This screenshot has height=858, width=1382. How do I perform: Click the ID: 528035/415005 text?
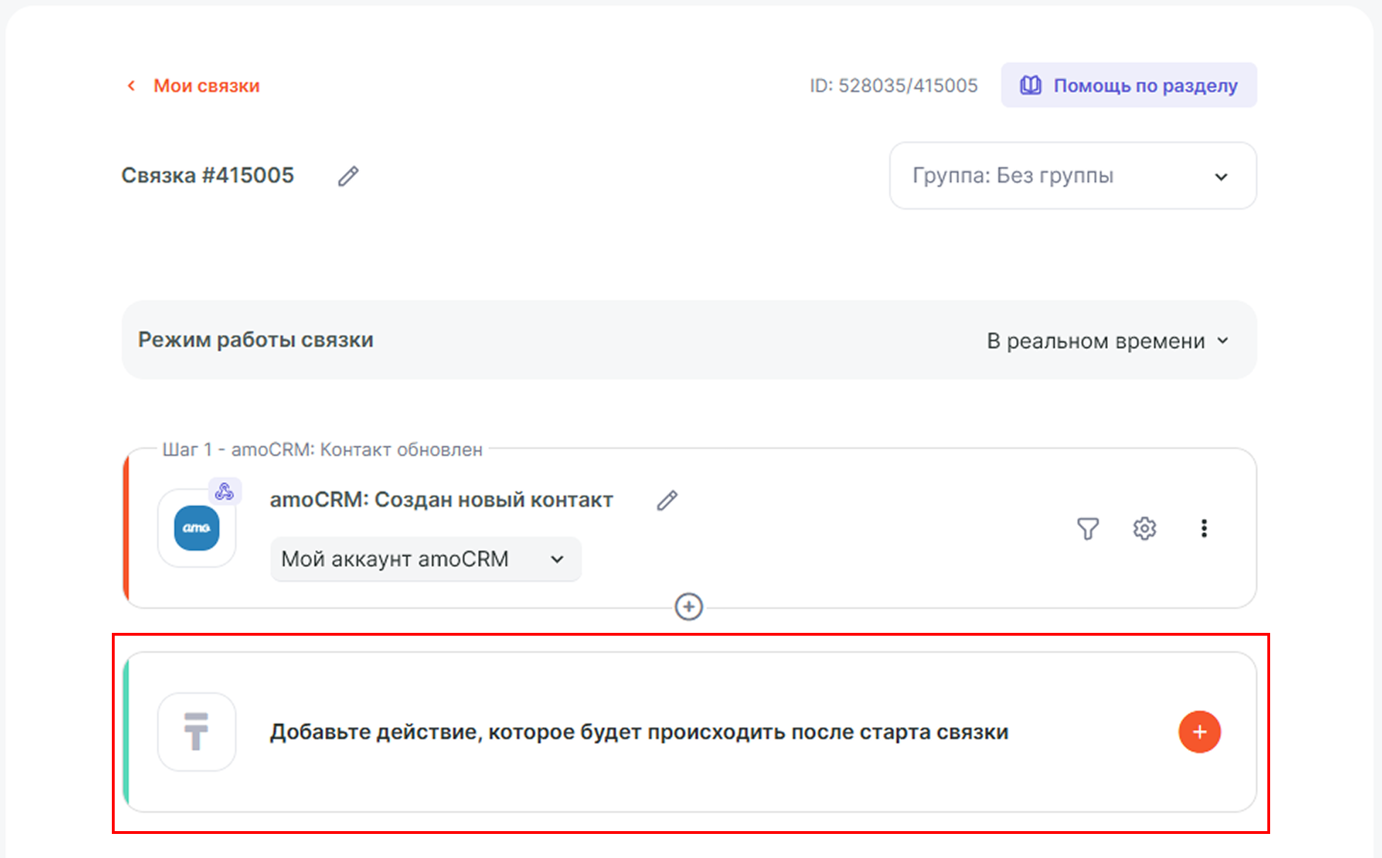[893, 86]
